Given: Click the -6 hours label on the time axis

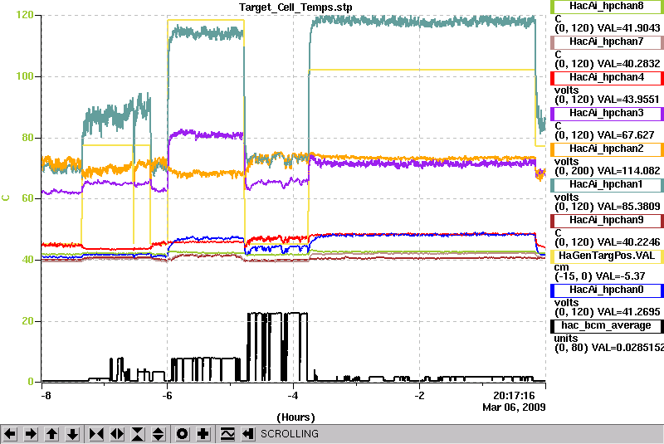Looking at the screenshot, I should (167, 396).
